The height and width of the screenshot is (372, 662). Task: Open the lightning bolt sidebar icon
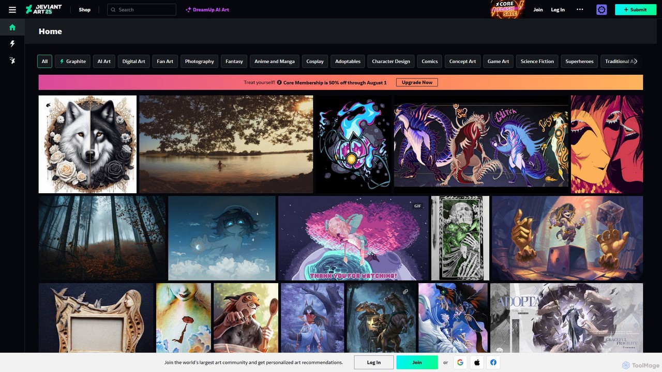[12, 44]
